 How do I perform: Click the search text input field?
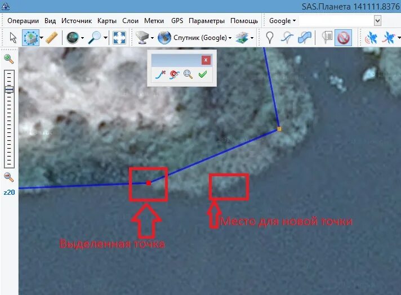337,21
